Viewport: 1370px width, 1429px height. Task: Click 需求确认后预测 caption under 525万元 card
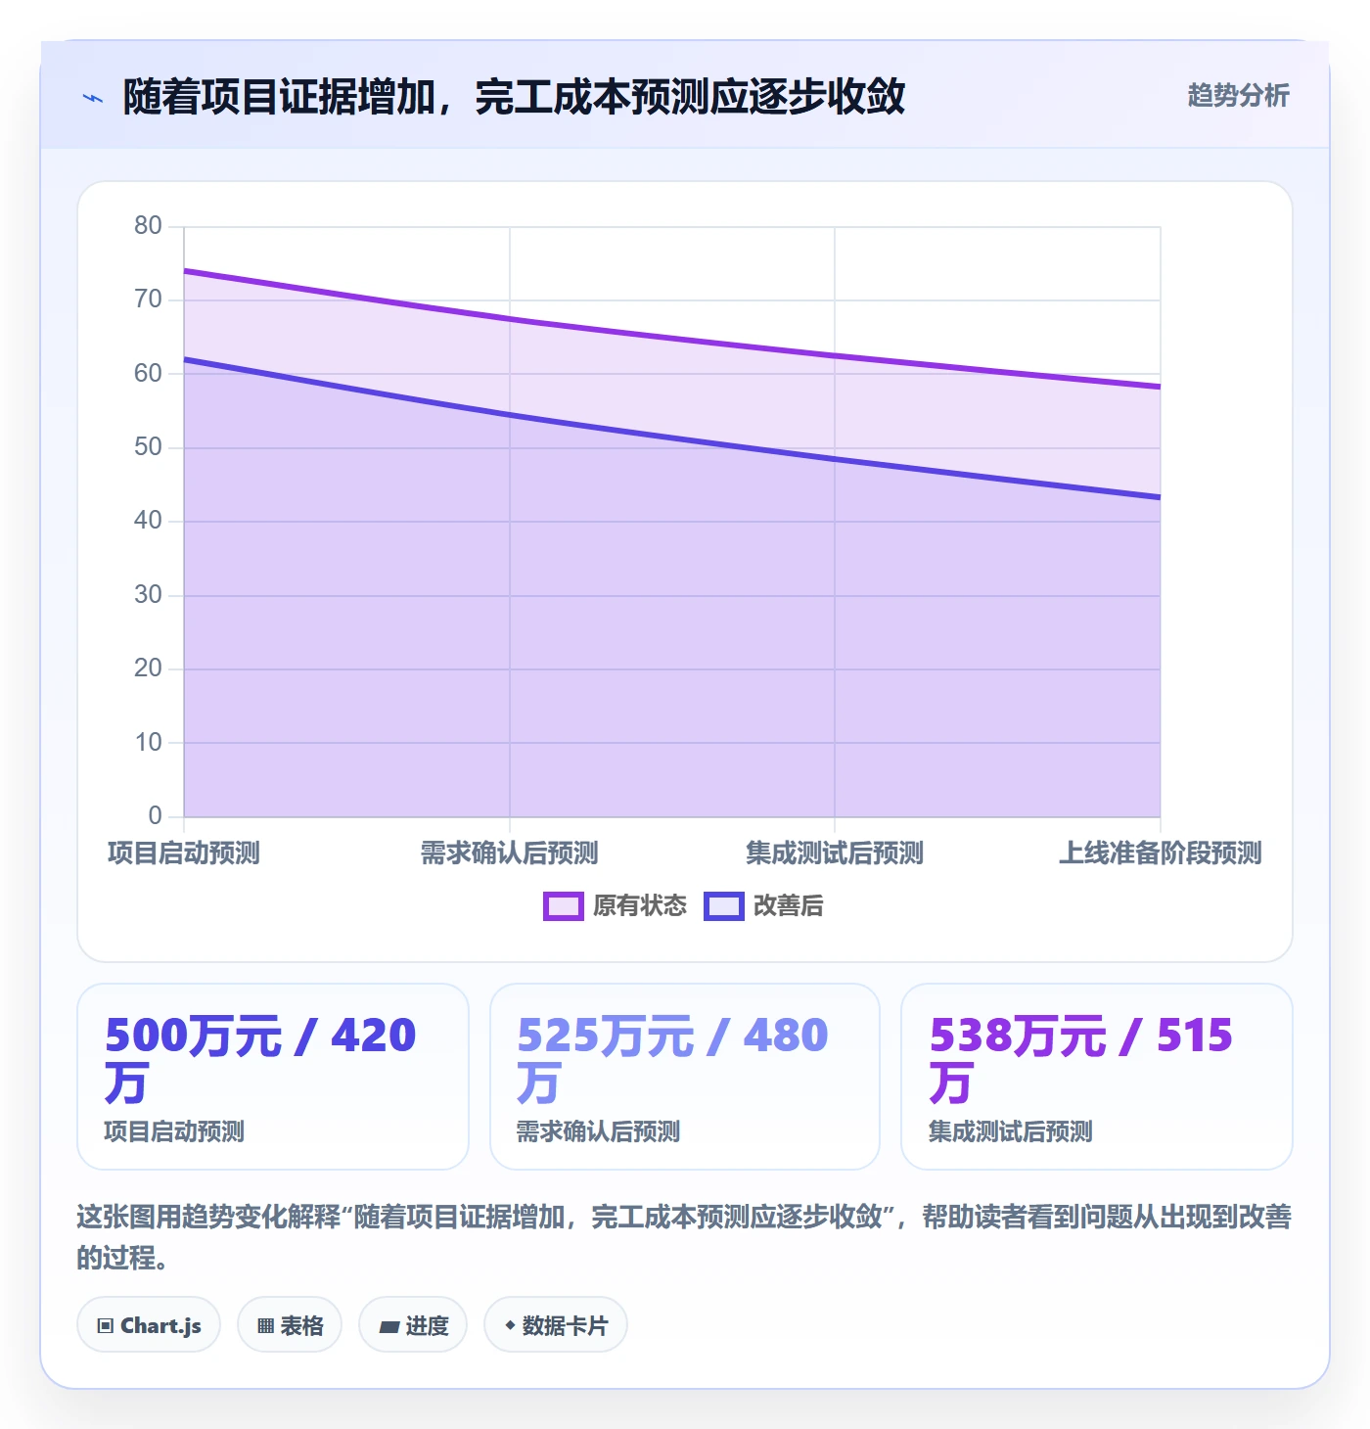click(598, 1132)
